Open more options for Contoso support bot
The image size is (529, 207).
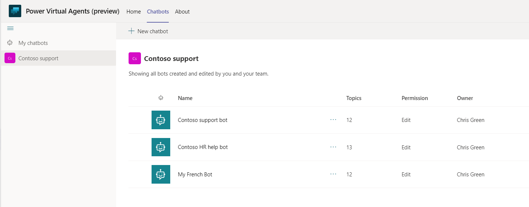333,120
